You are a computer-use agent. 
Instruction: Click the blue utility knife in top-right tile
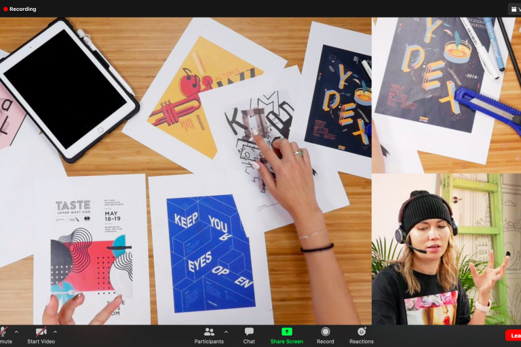[x=487, y=106]
